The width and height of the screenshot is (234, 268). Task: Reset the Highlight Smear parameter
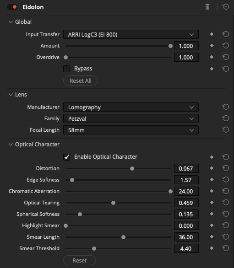[226, 225]
